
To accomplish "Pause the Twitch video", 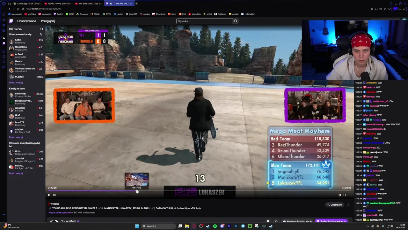I will (x=49, y=195).
